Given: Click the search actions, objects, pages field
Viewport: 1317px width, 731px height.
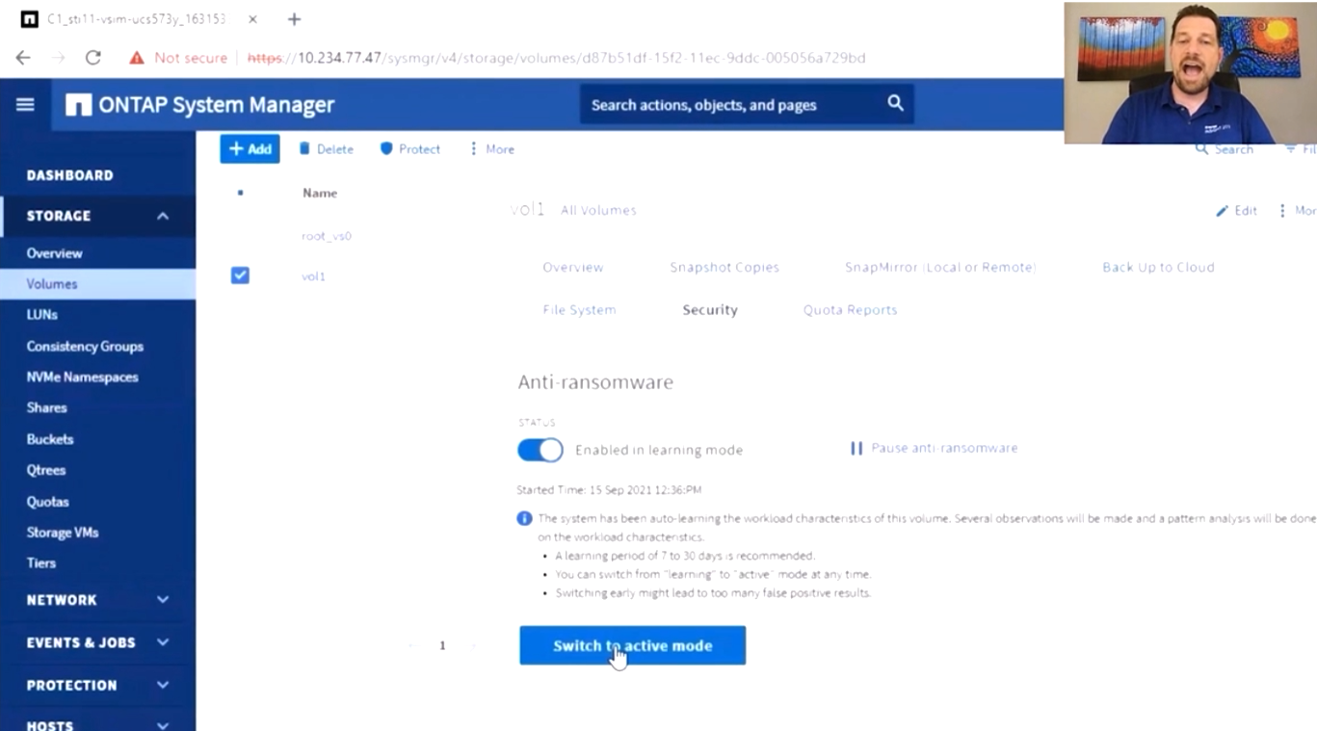Looking at the screenshot, I should tap(747, 104).
